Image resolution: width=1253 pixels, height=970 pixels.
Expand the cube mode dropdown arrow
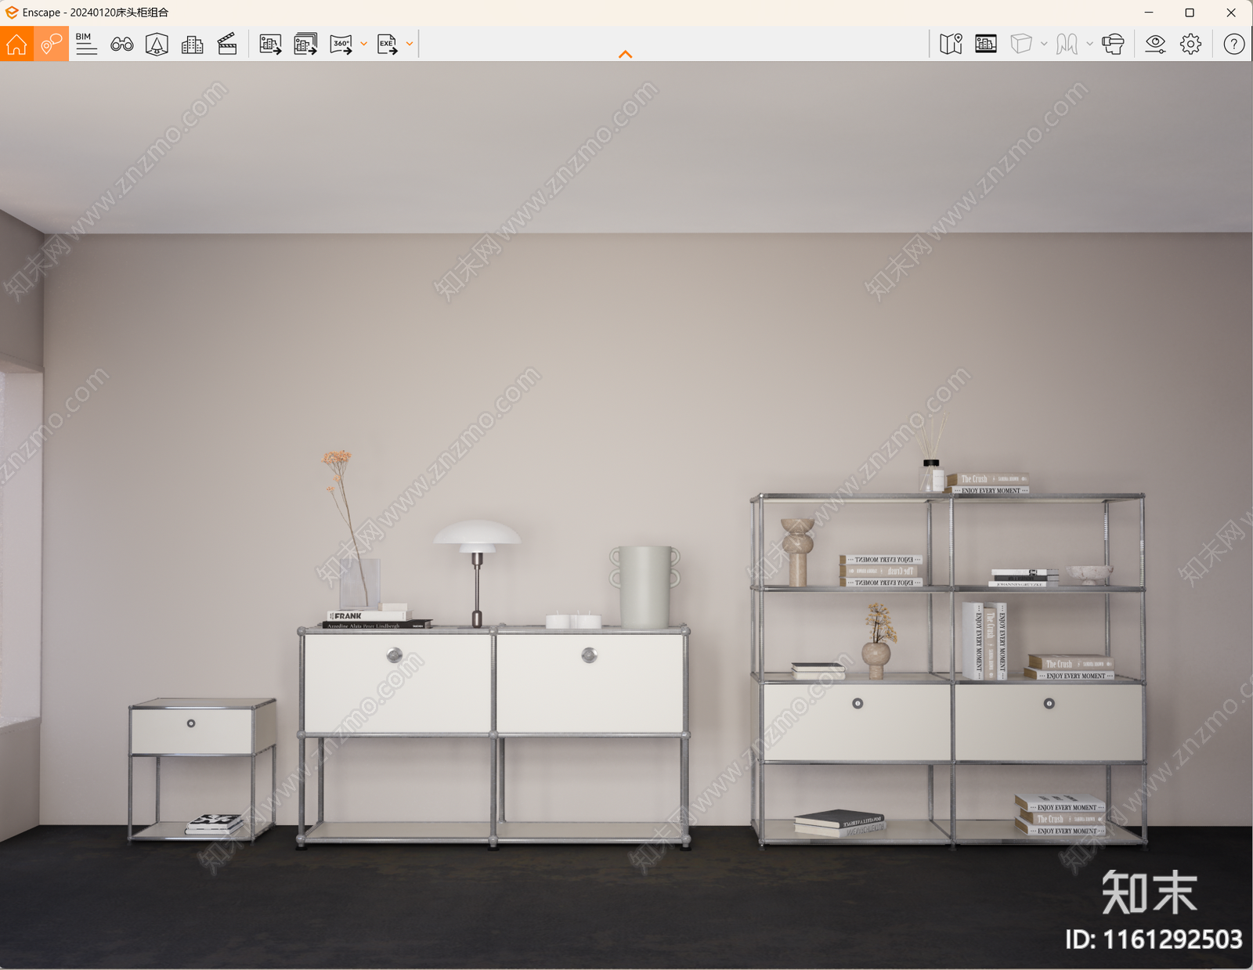coord(1044,44)
